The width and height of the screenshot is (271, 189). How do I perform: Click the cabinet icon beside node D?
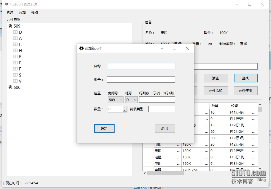(15, 32)
